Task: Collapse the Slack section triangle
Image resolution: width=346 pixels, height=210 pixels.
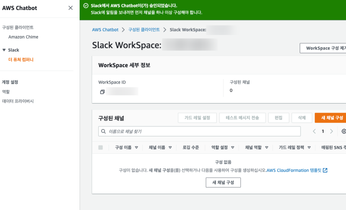Action: click(x=4, y=50)
